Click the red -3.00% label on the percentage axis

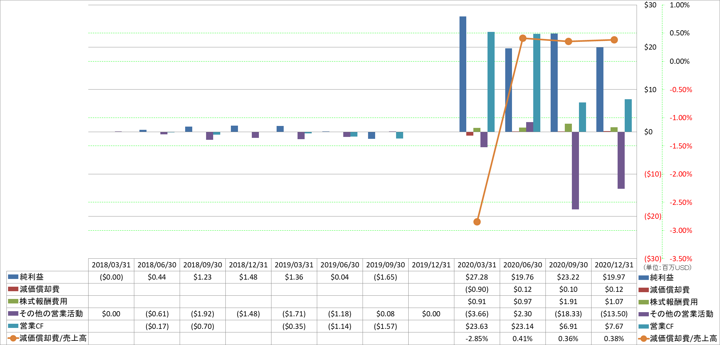tap(681, 230)
